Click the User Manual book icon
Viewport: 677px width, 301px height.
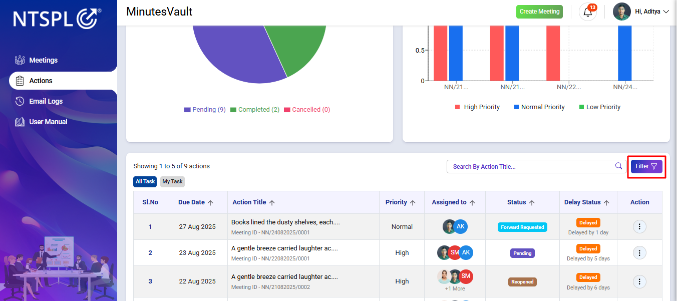coord(20,122)
